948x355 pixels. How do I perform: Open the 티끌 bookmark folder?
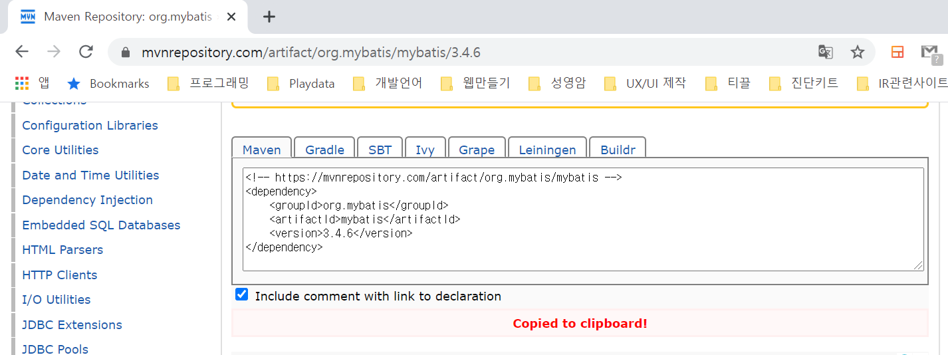click(727, 83)
